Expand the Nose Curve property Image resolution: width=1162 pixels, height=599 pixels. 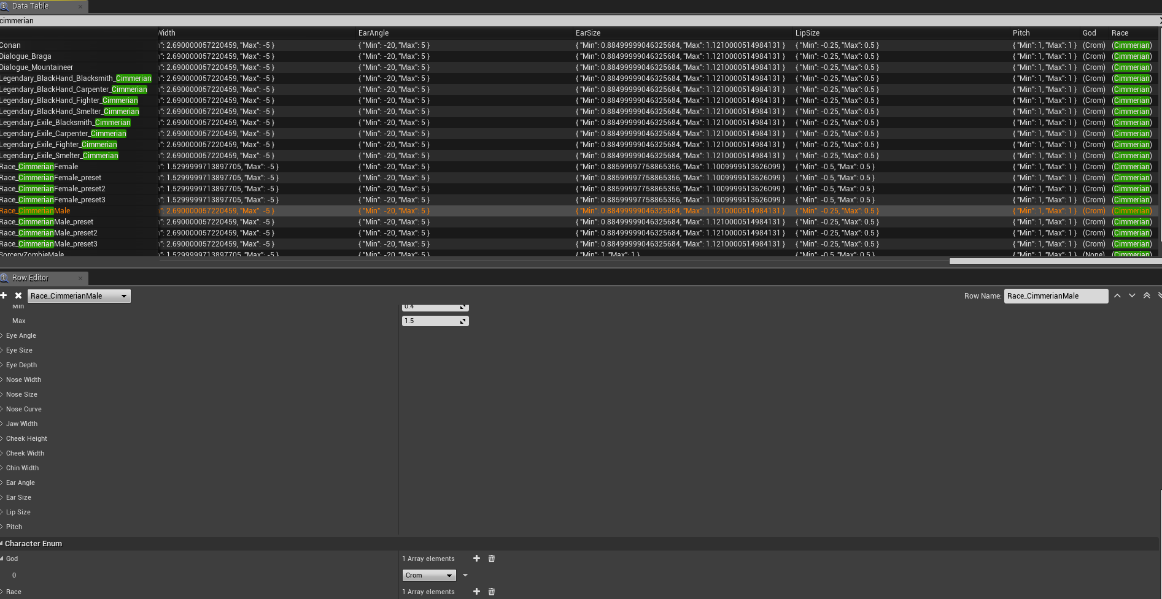[x=2, y=409]
